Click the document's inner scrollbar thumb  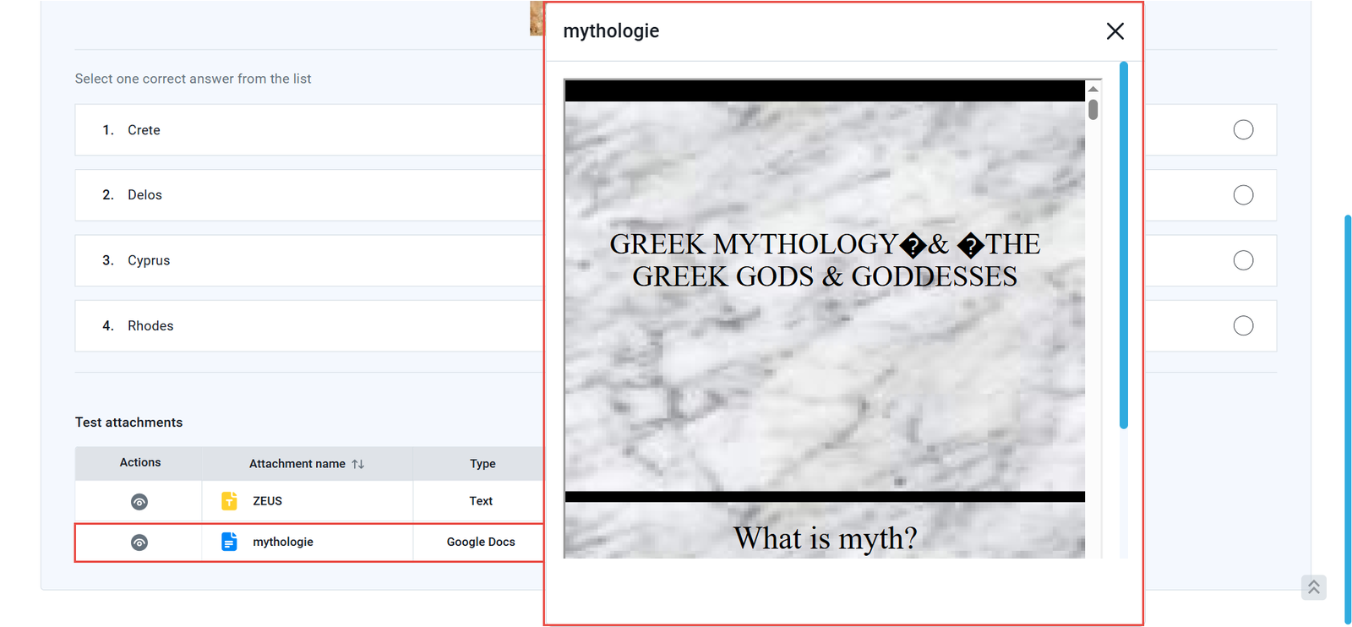1093,110
